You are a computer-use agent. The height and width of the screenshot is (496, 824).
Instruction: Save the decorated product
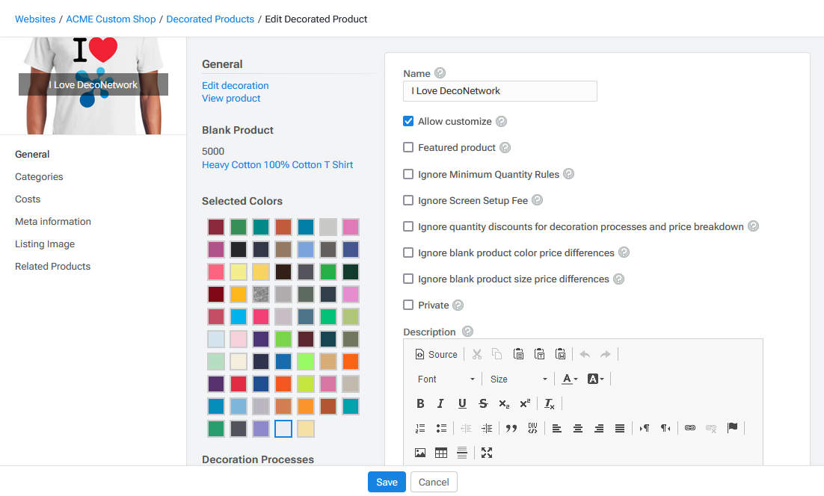(x=387, y=483)
